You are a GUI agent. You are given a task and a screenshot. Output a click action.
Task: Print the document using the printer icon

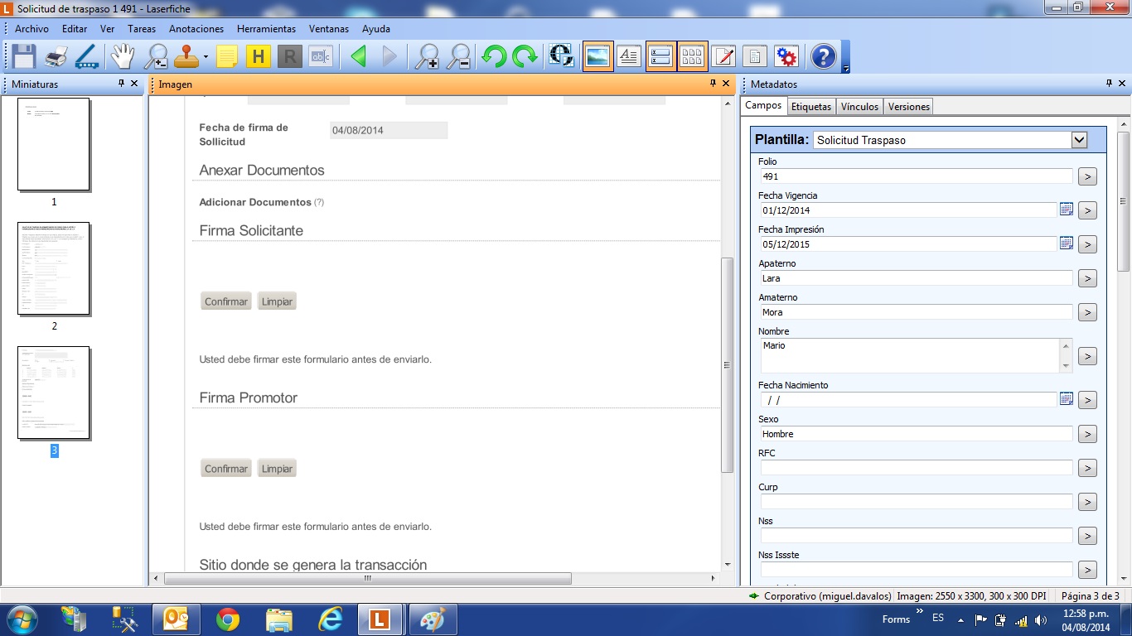coord(56,56)
